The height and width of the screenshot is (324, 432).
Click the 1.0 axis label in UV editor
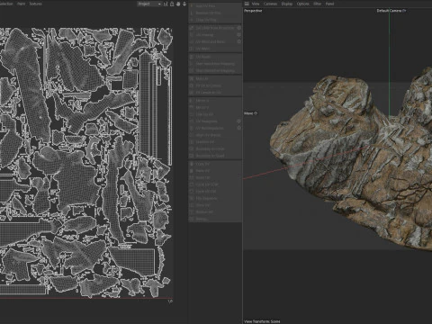coord(170,301)
